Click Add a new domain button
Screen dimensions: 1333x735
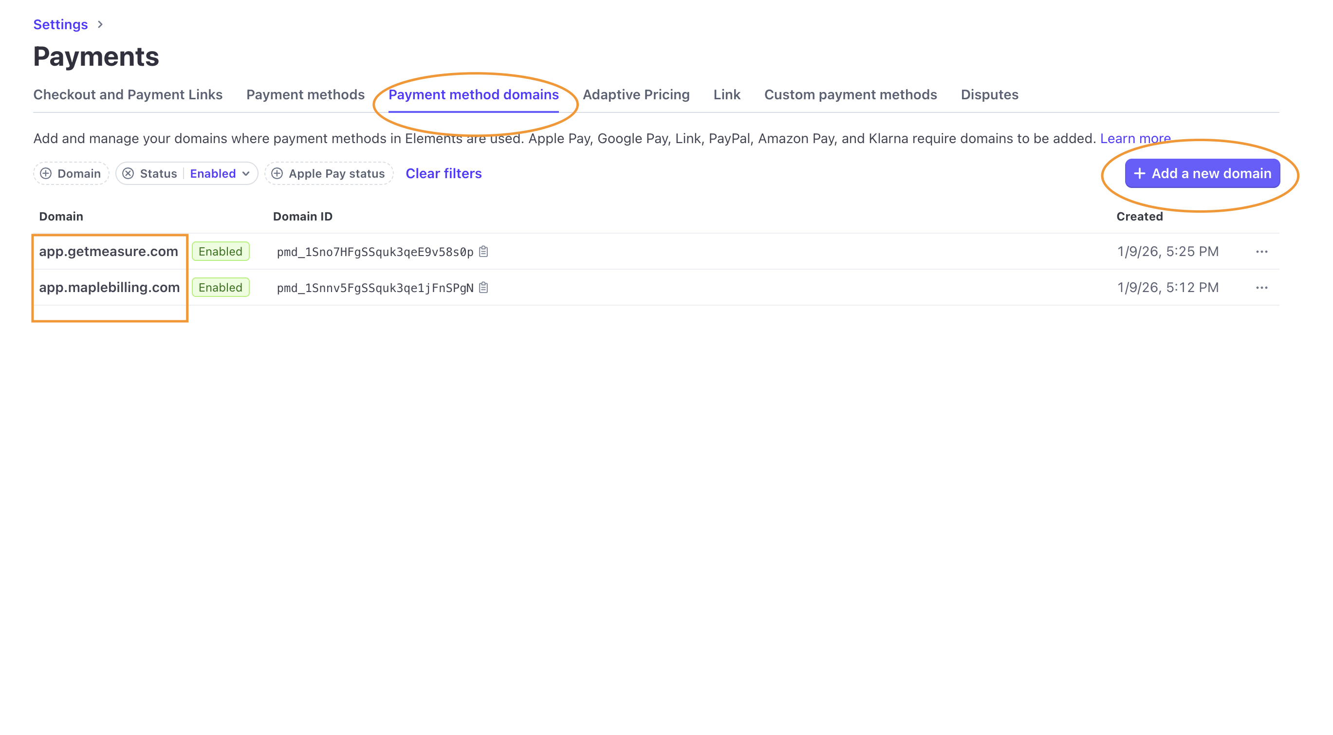(1202, 173)
